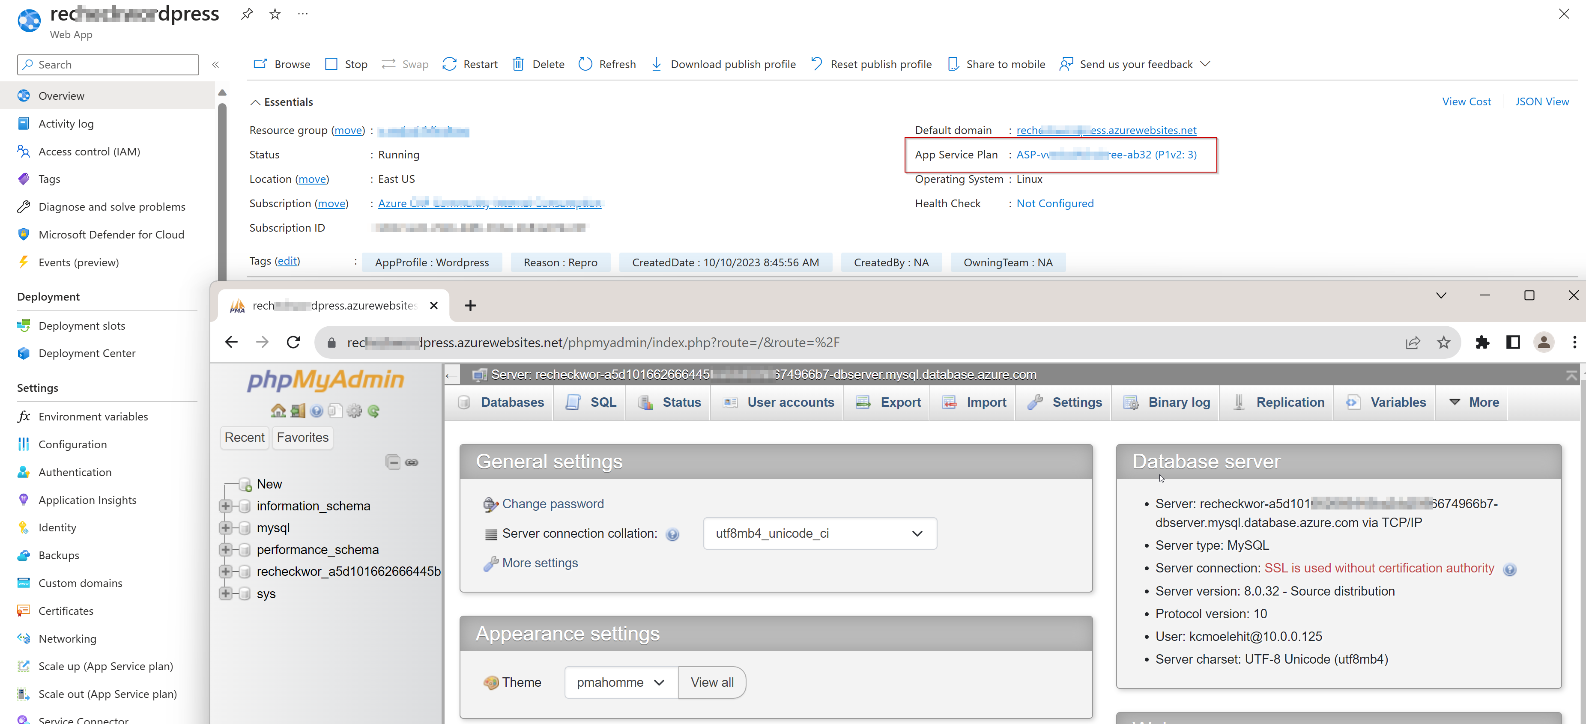The width and height of the screenshot is (1586, 724).
Task: Close the phpMyAdmin browser tab
Action: pos(434,305)
